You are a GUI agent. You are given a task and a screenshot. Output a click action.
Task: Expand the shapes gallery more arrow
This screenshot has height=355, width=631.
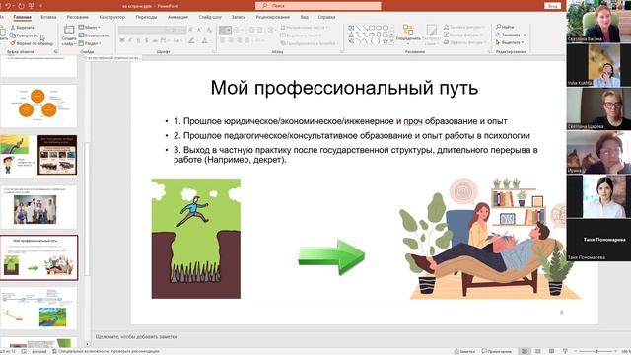tap(392, 41)
